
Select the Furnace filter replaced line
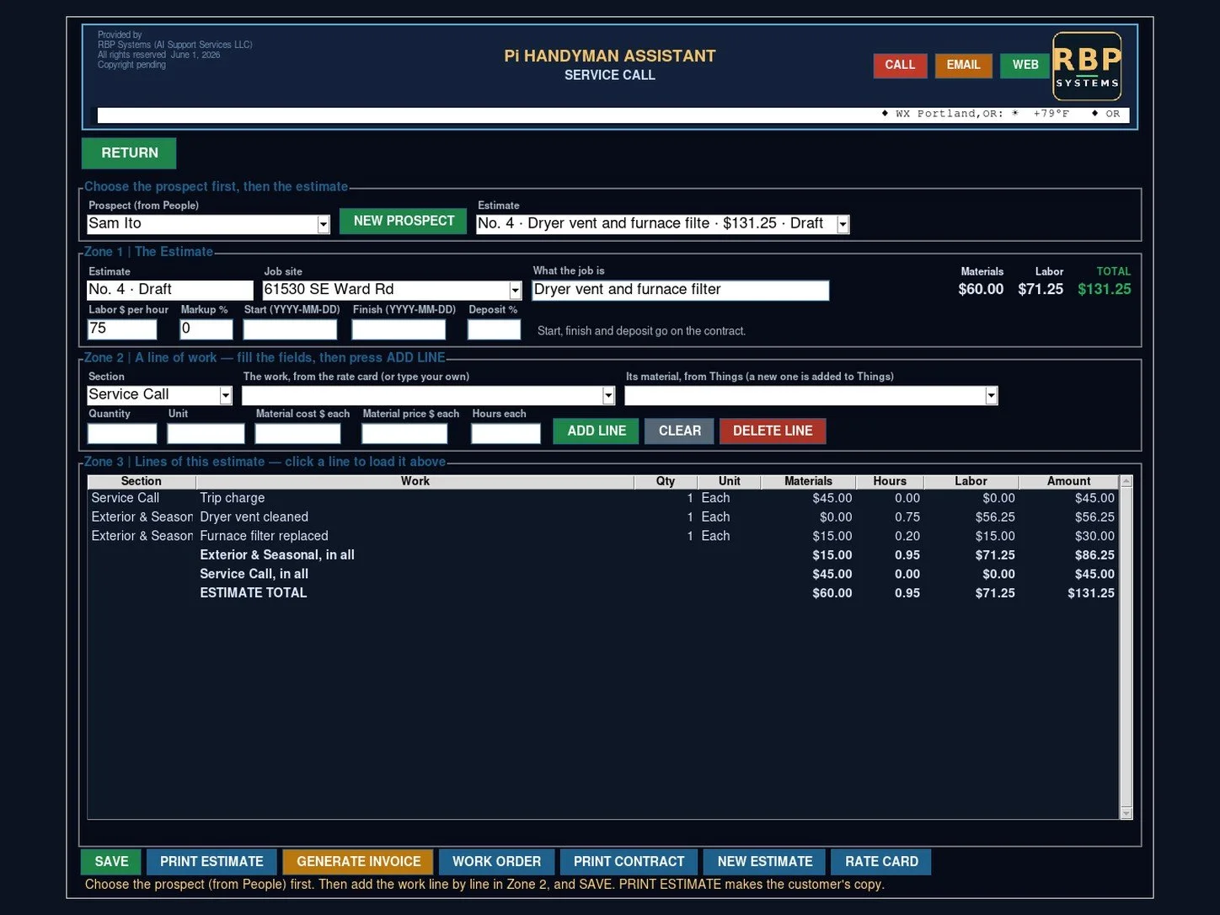[603, 536]
